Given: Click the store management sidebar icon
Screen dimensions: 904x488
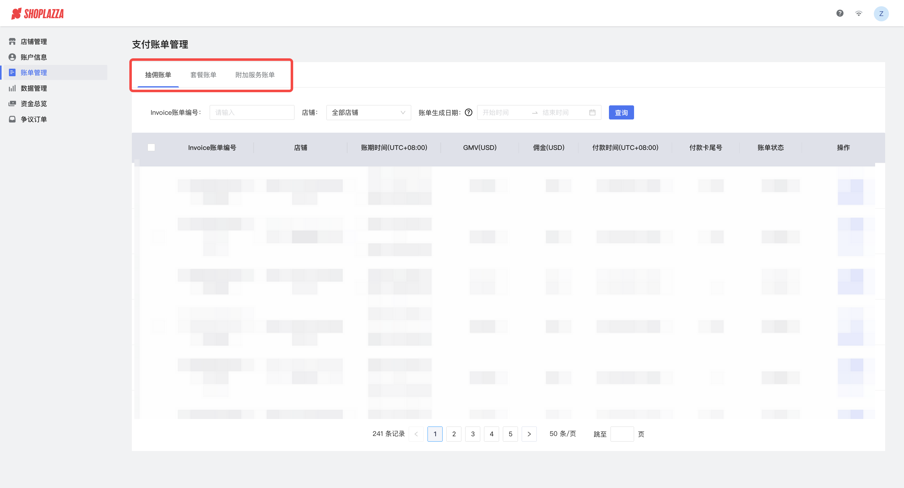Looking at the screenshot, I should tap(12, 41).
